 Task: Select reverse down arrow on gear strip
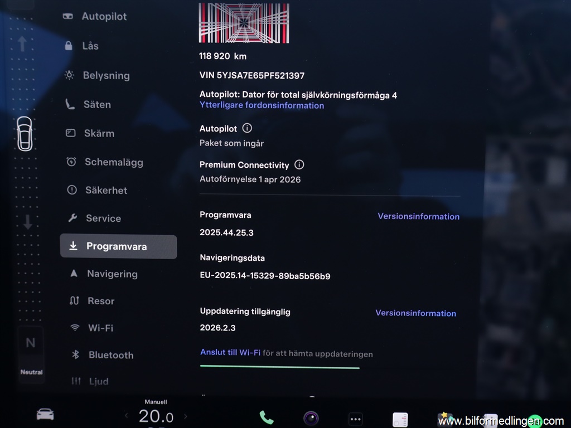coord(27,222)
